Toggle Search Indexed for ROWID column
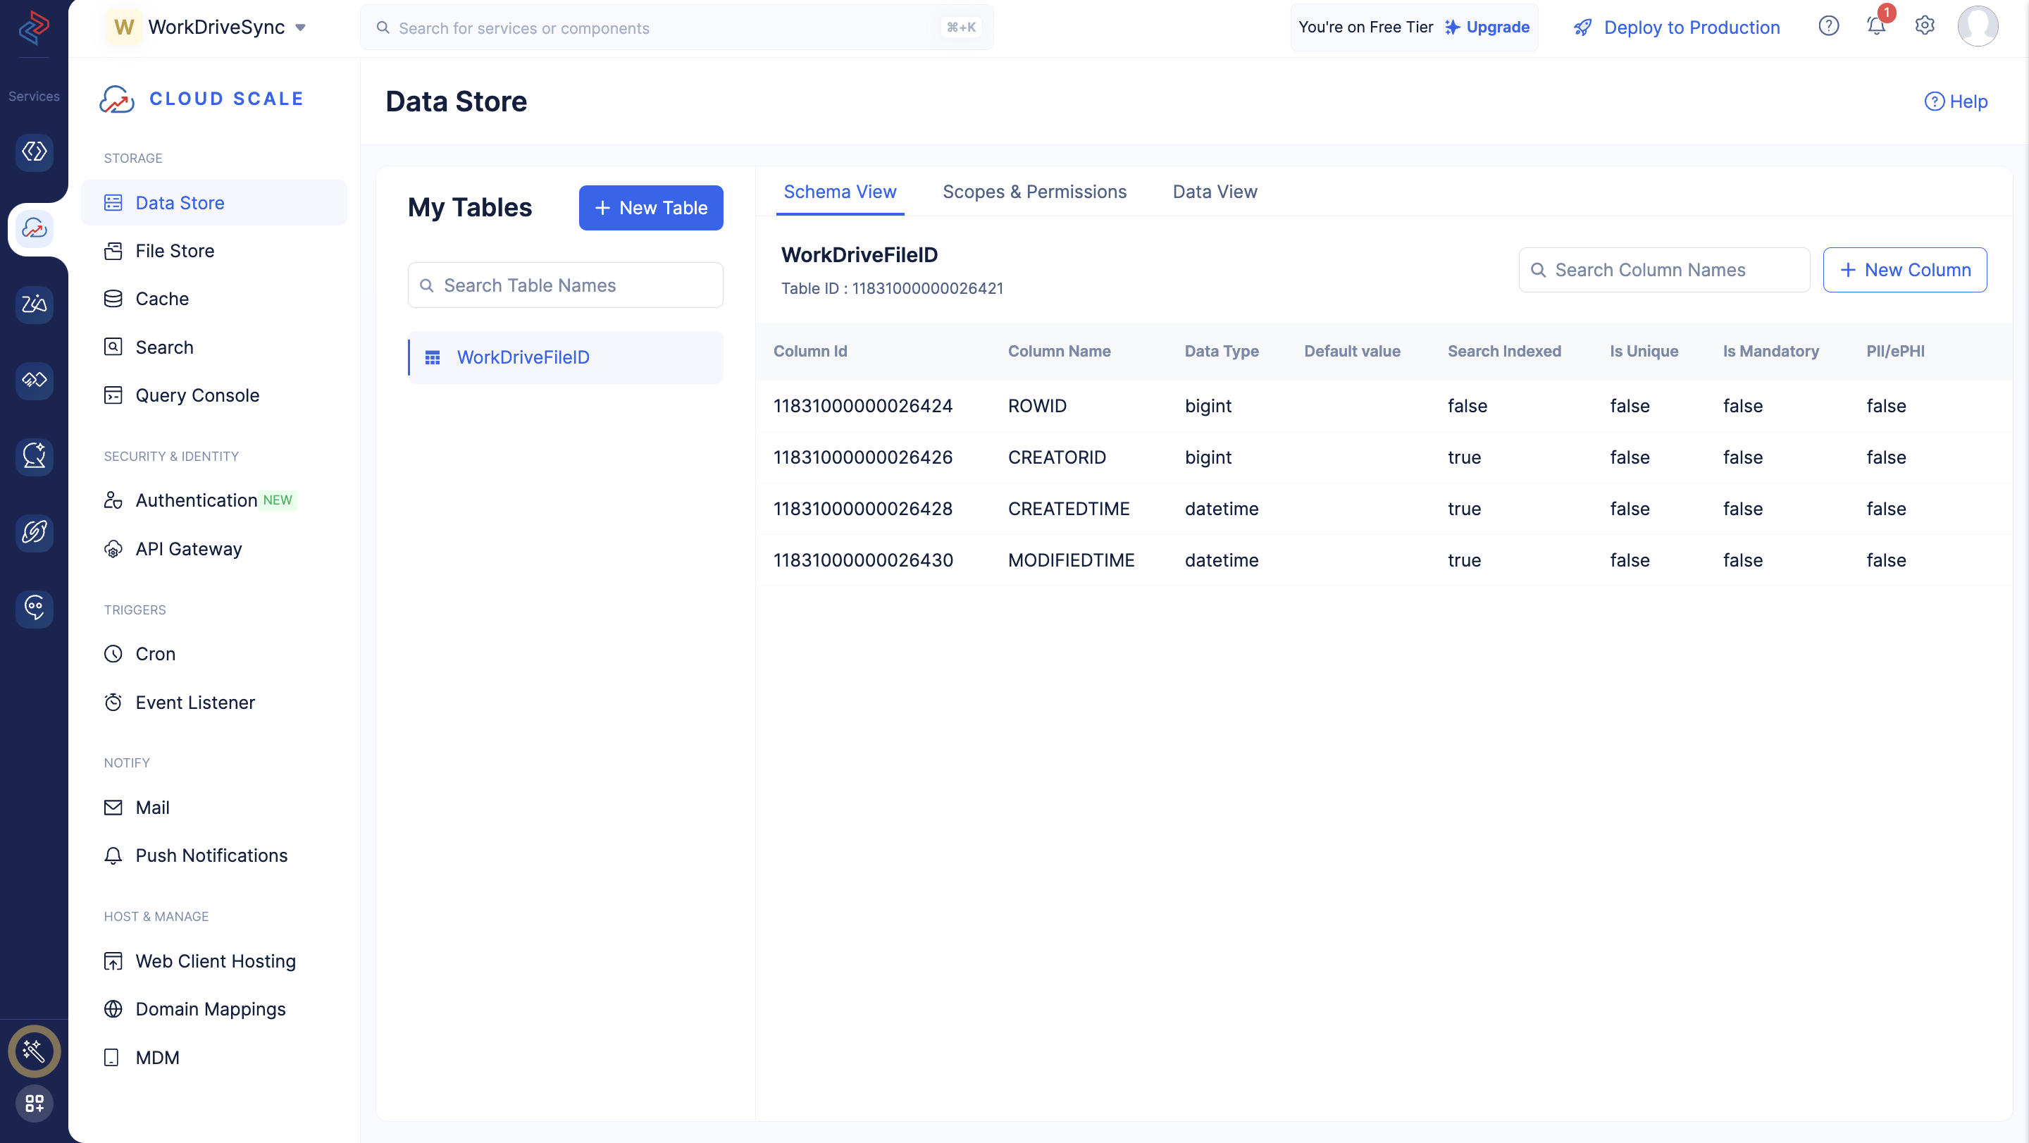This screenshot has height=1143, width=2029. click(1468, 406)
